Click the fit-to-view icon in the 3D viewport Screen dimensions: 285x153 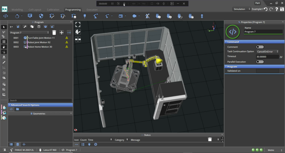pos(78,25)
